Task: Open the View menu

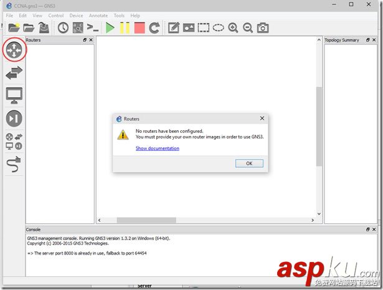Action: (37, 16)
